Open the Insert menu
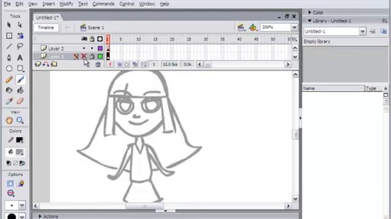The height and width of the screenshot is (219, 391). pos(49,4)
